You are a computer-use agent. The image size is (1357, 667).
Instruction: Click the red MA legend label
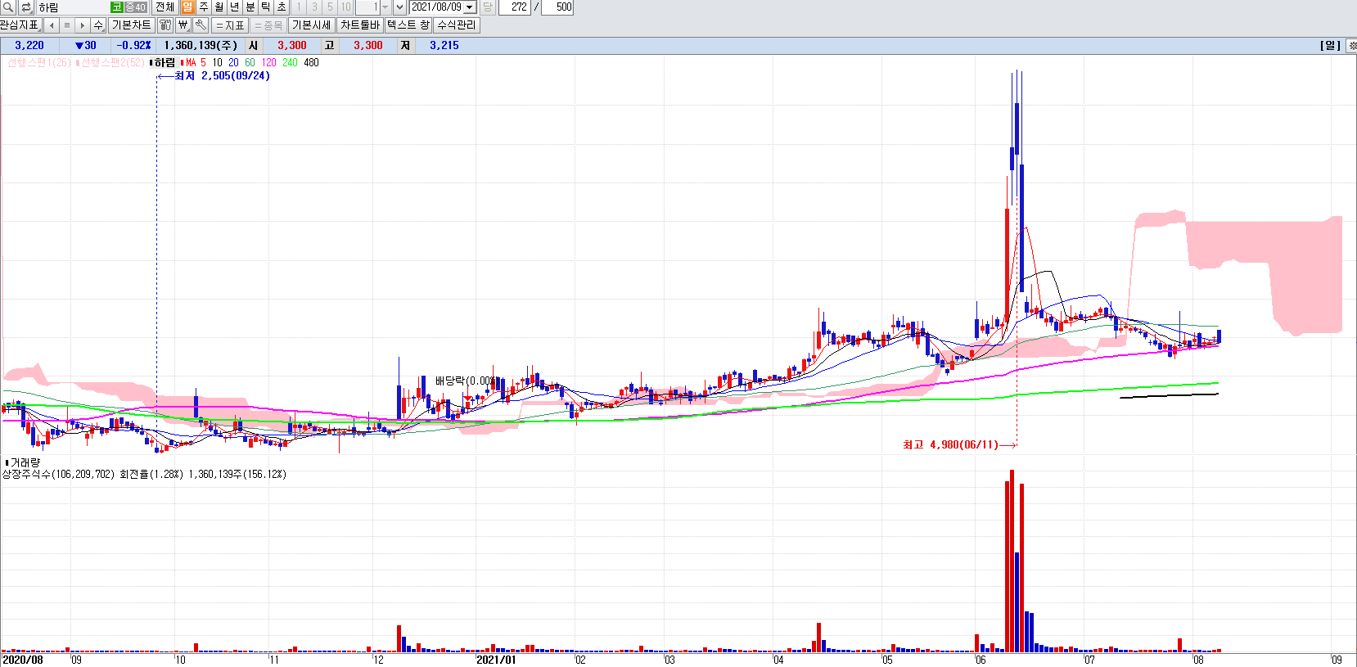(191, 62)
